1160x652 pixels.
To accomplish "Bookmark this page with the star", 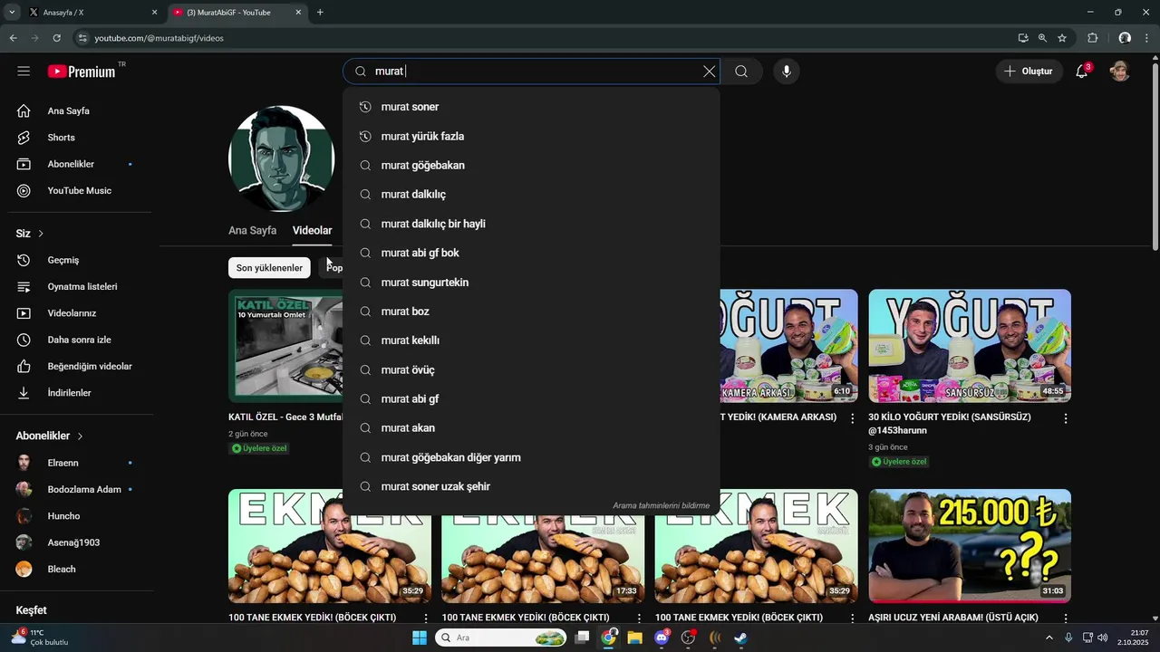I will click(1062, 38).
